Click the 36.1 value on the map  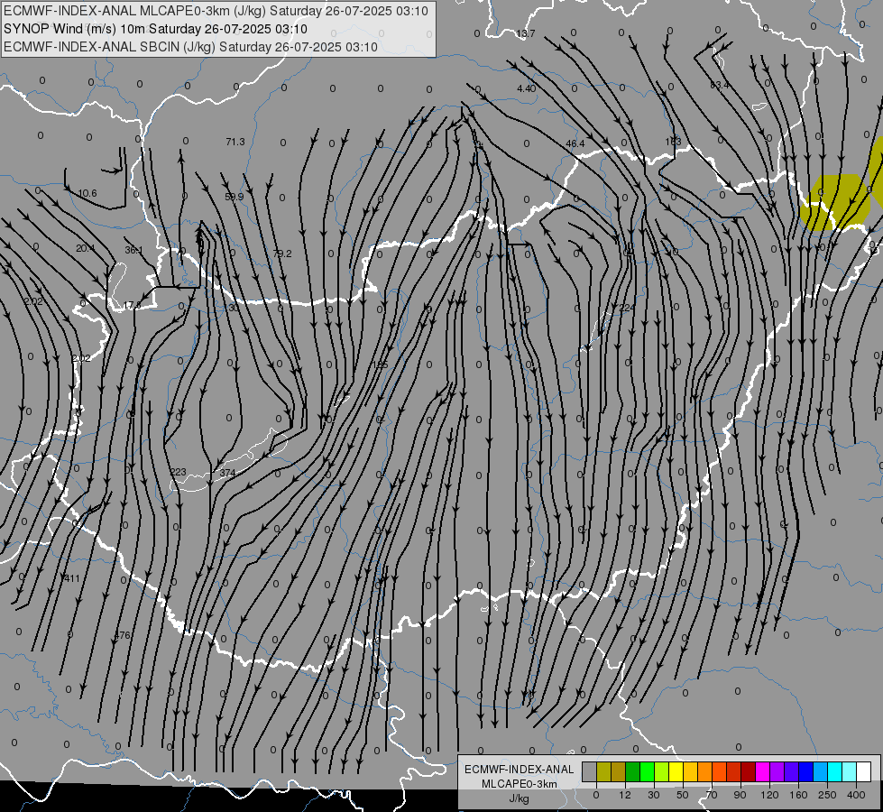click(x=134, y=250)
